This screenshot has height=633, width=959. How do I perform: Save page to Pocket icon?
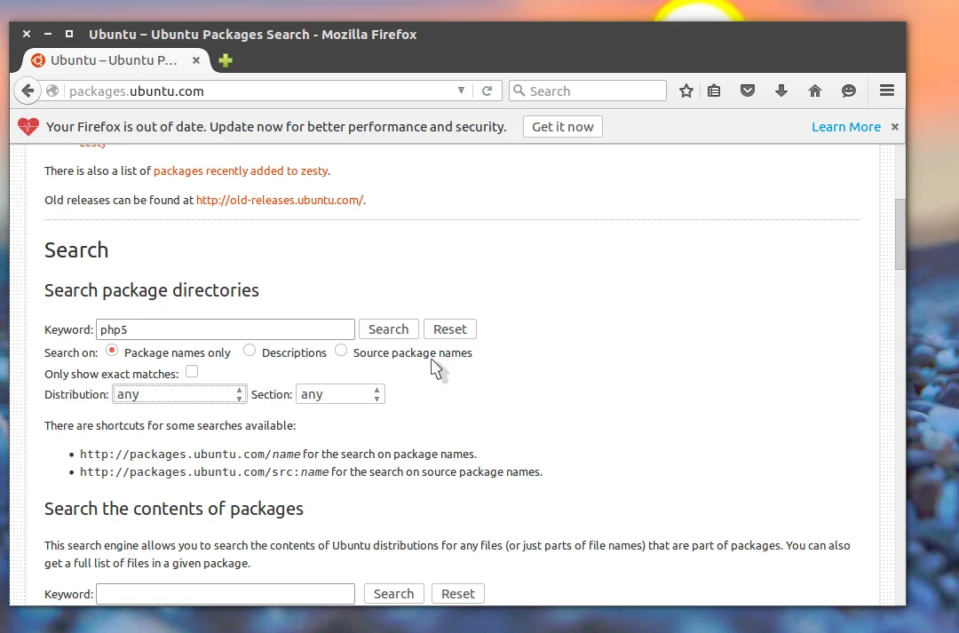748,91
